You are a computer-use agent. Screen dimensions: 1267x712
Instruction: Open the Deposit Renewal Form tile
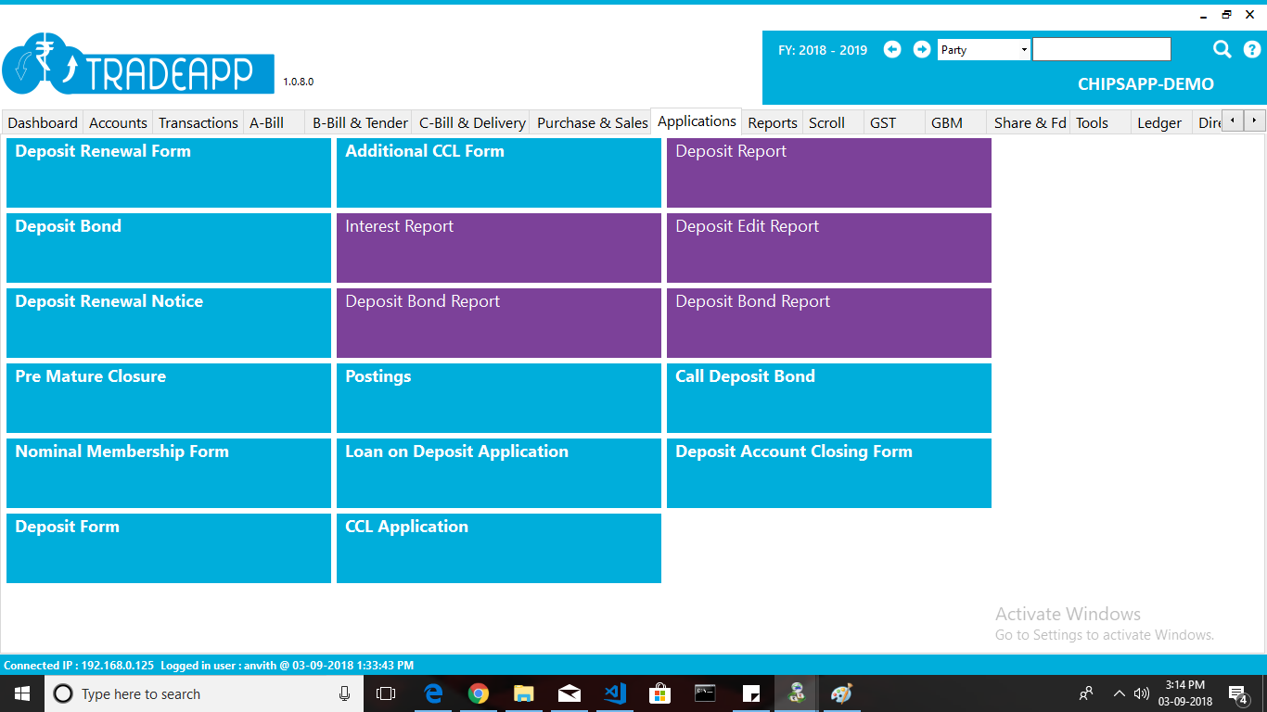pyautogui.click(x=169, y=172)
